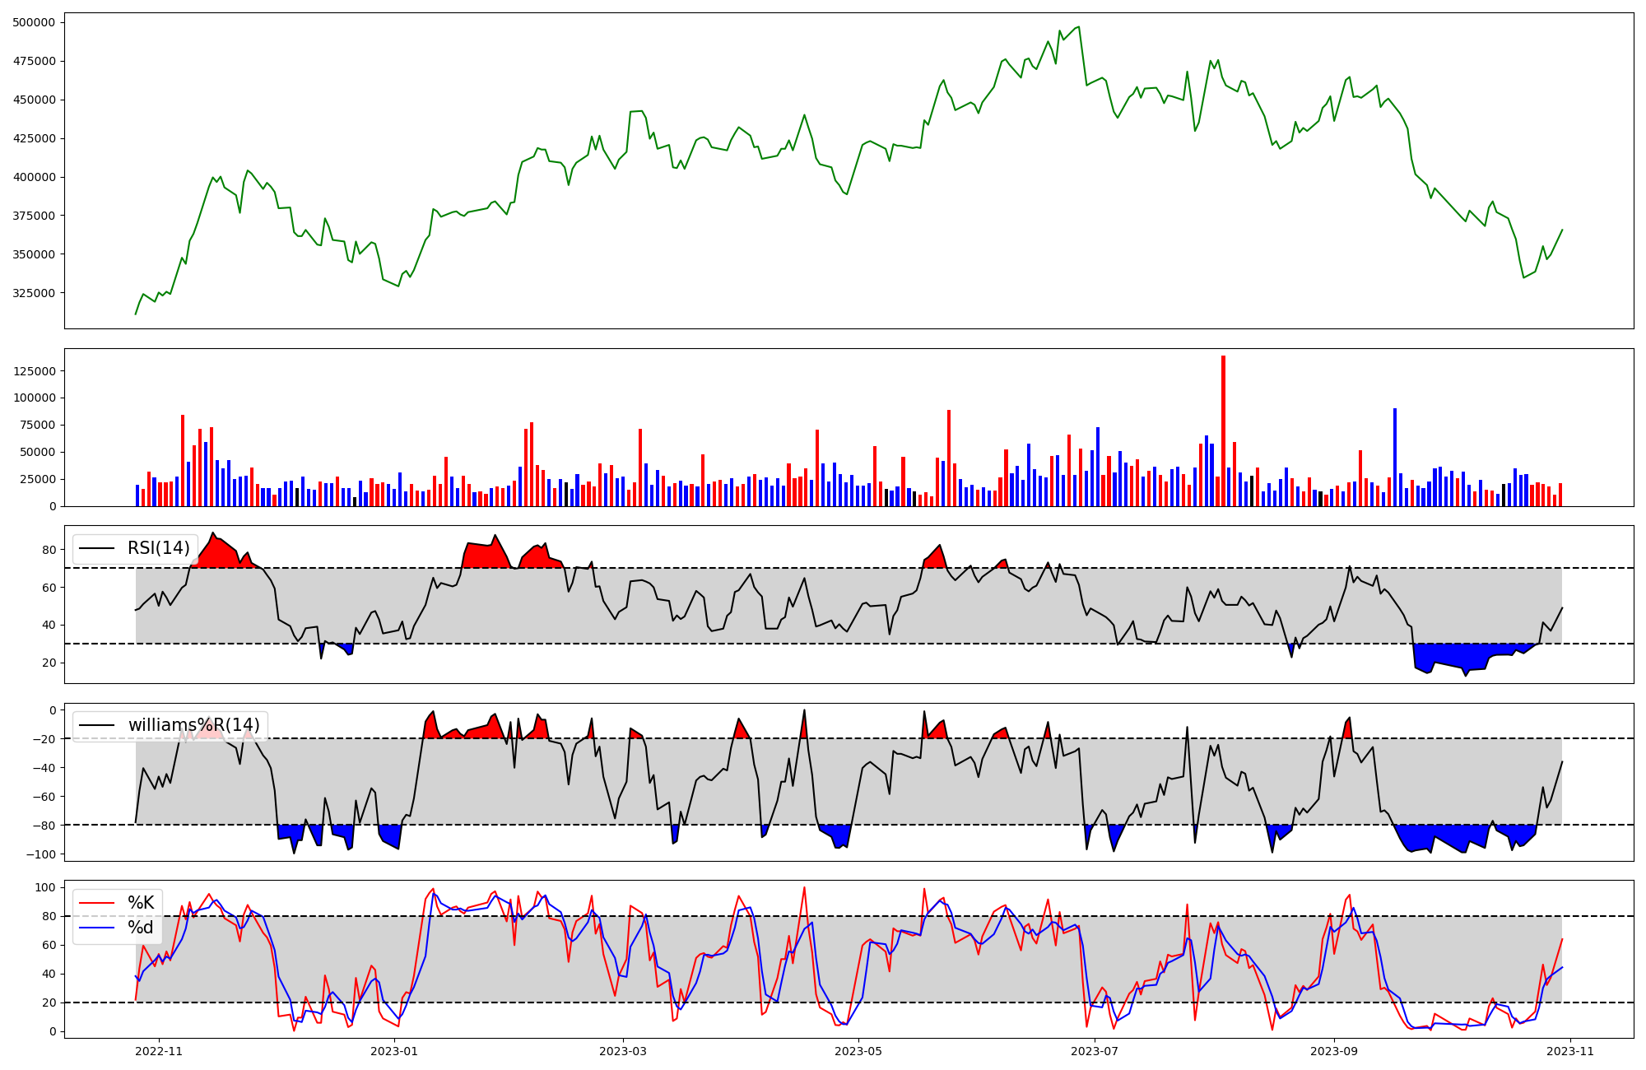Click the highest peak of green price line
This screenshot has height=1070, width=1646.
tap(1078, 27)
